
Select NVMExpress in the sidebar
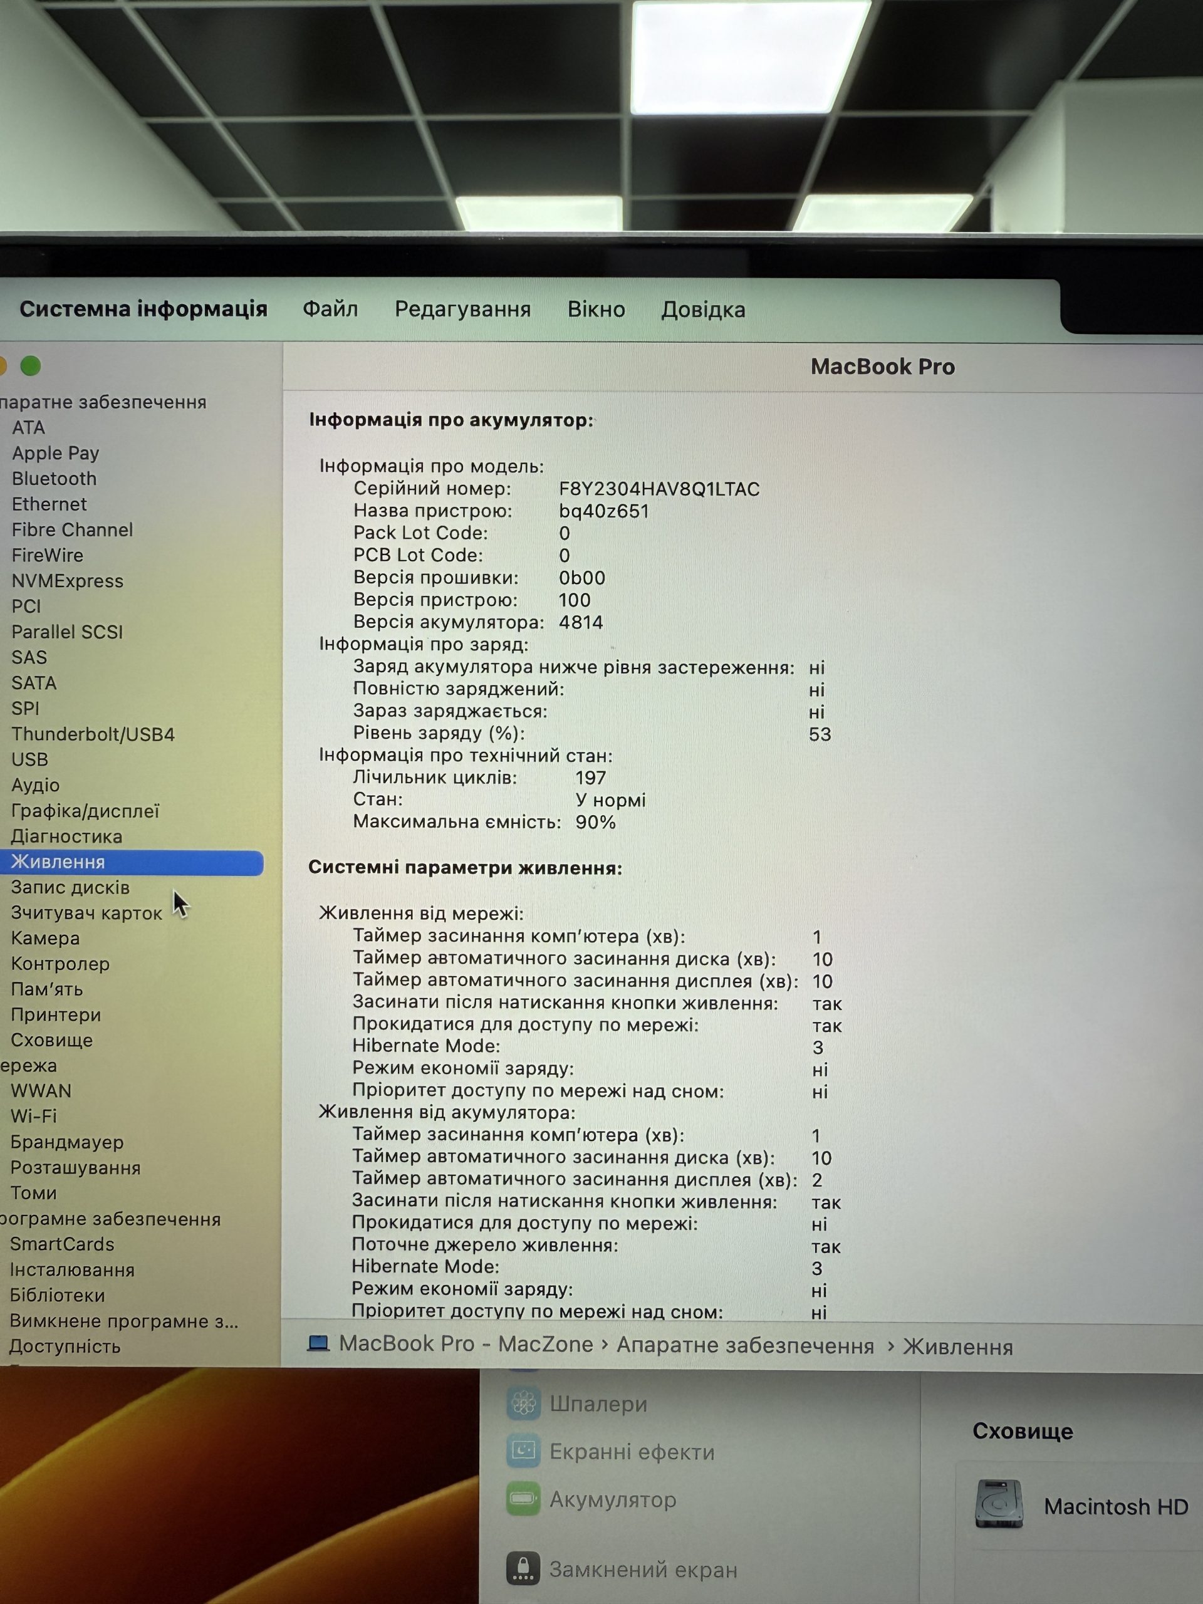coord(66,581)
